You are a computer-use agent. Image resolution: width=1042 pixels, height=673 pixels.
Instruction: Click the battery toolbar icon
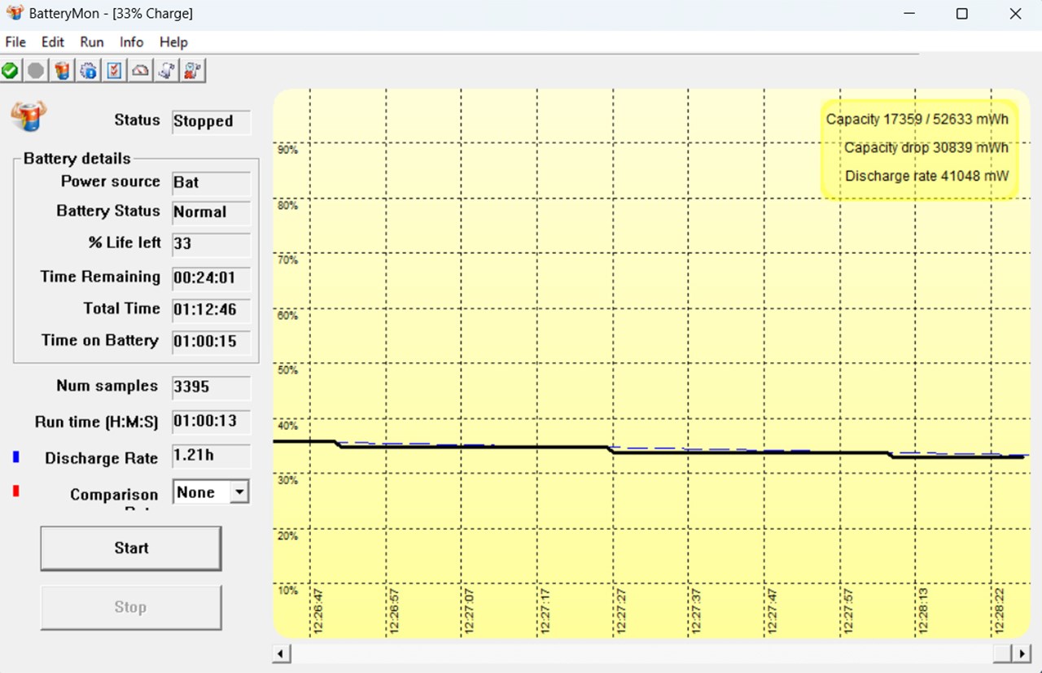62,72
